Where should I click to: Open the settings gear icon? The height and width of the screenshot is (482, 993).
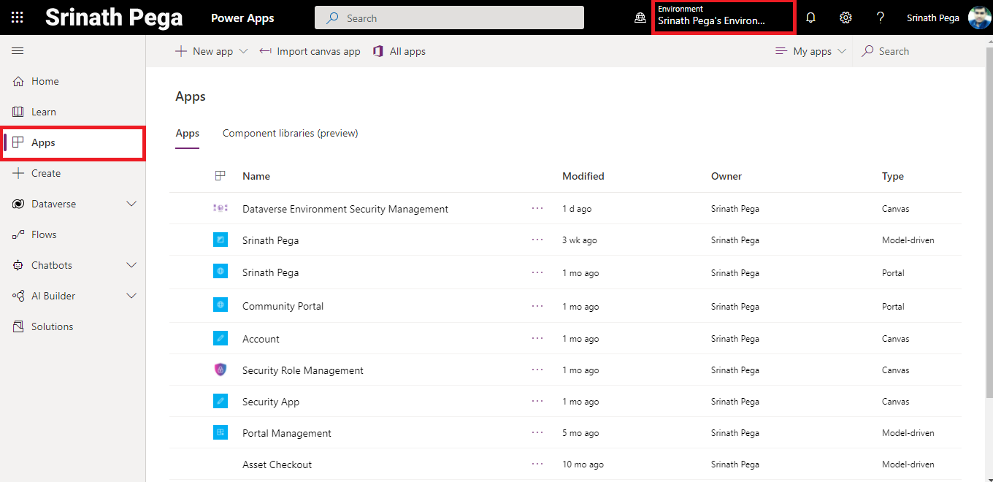(846, 18)
